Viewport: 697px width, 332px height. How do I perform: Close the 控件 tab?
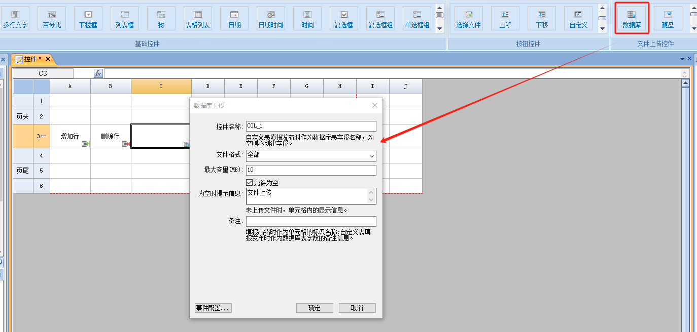(x=48, y=59)
